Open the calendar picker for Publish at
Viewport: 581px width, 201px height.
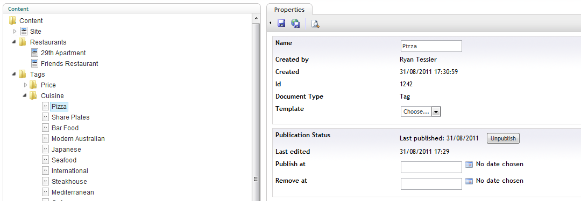coord(469,165)
